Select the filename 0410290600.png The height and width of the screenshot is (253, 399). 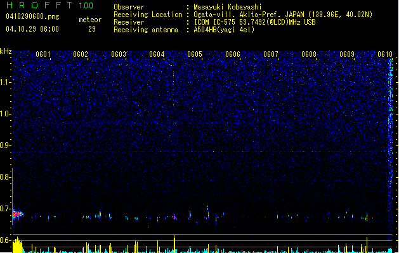point(32,16)
